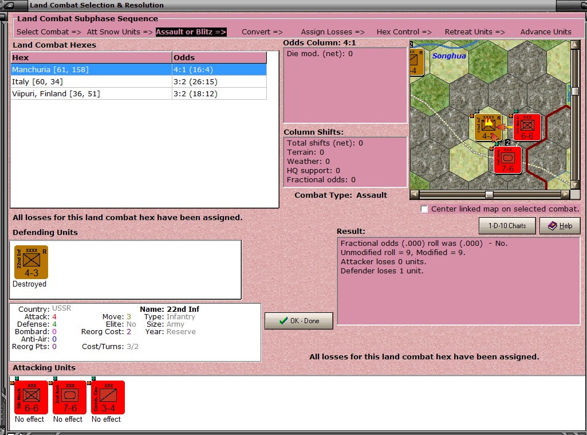The width and height of the screenshot is (587, 435).
Task: Click the 'Defender loses 1 unit.' result line
Action: (382, 271)
